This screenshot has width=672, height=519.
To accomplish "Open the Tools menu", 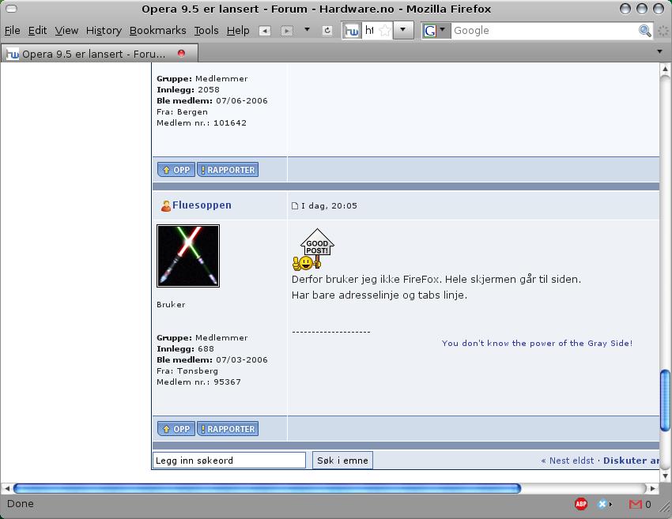I will [x=206, y=30].
